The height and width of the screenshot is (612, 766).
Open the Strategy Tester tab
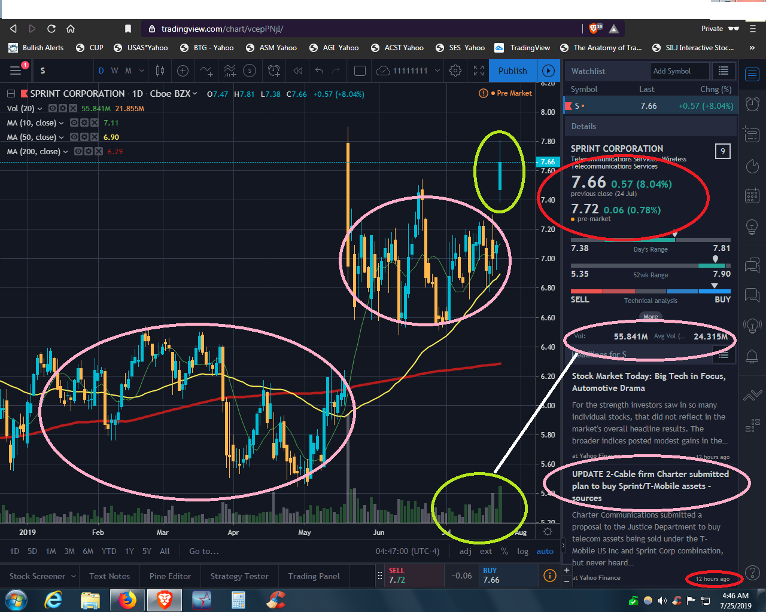239,576
